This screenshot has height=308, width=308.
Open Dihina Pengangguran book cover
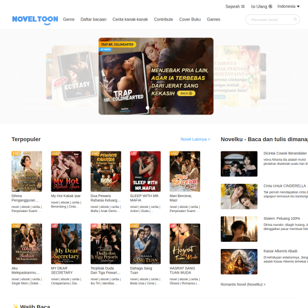[27, 171]
